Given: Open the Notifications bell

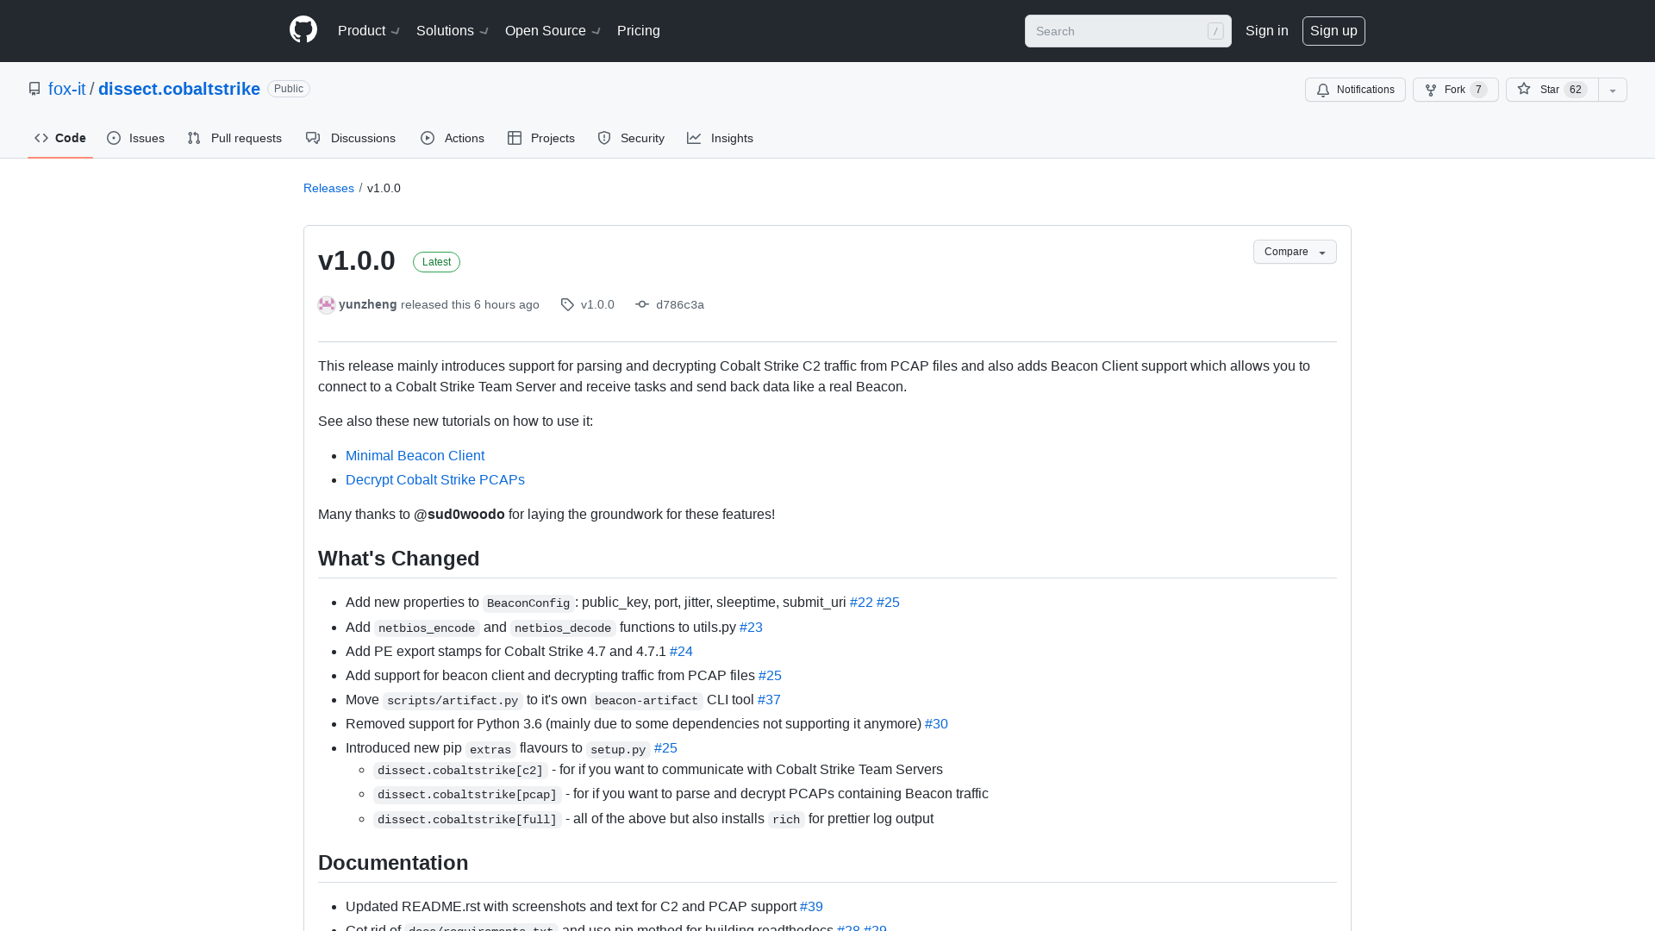Looking at the screenshot, I should [x=1355, y=90].
